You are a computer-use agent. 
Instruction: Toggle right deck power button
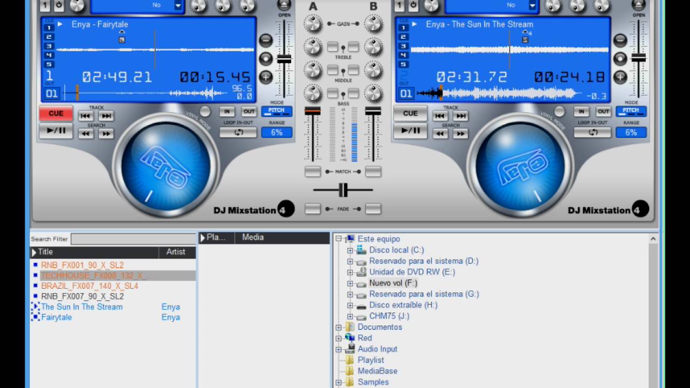pyautogui.click(x=413, y=5)
